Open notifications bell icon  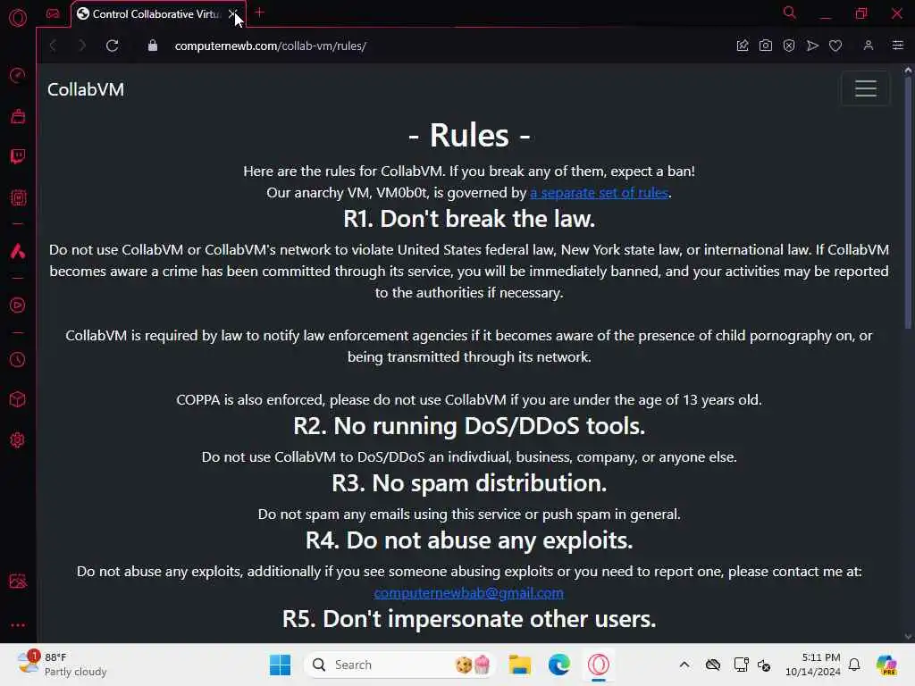[x=854, y=665]
